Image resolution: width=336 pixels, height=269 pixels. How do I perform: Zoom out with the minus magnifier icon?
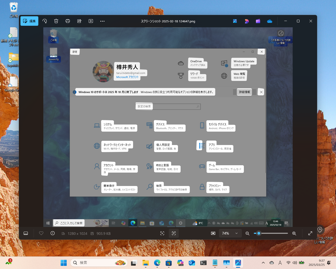tap(247, 233)
